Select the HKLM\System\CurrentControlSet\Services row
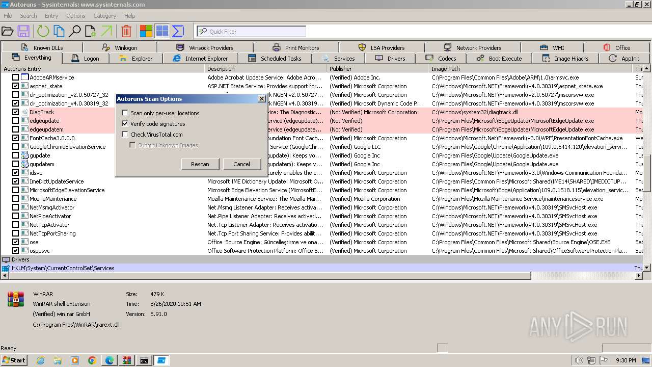The width and height of the screenshot is (652, 367). coord(322,268)
